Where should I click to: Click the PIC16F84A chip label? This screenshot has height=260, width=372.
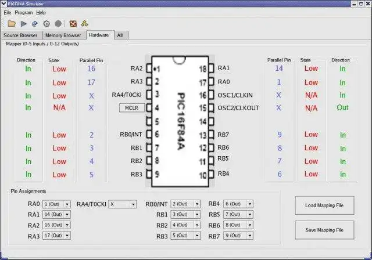tap(181, 121)
